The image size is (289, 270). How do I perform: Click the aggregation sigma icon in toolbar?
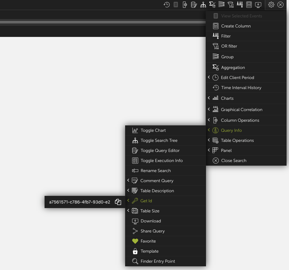click(x=212, y=5)
